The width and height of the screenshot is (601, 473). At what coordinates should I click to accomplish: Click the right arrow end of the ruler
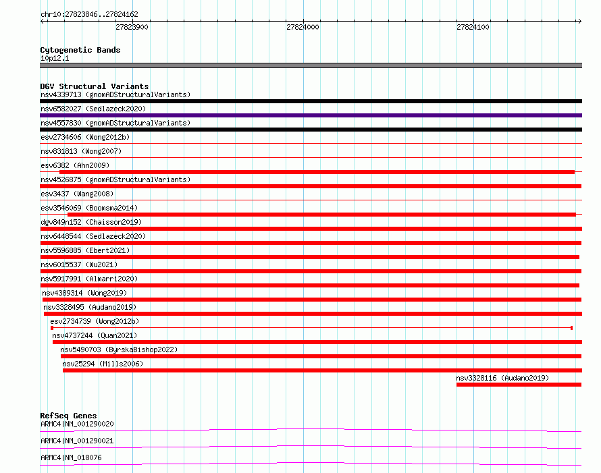click(x=579, y=21)
